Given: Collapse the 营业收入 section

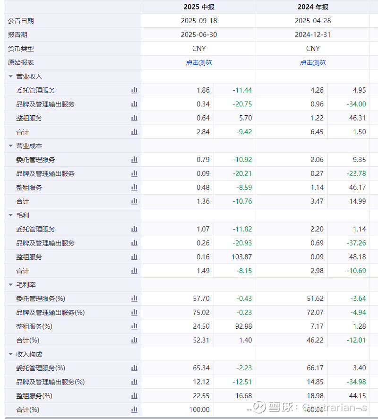Looking at the screenshot, I should coord(11,77).
